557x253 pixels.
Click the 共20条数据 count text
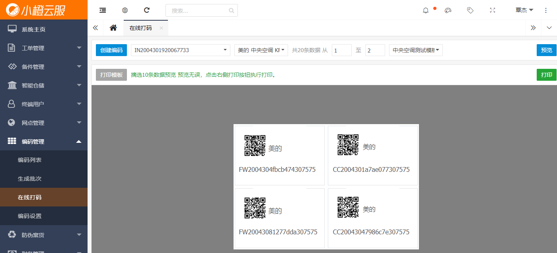coord(306,51)
